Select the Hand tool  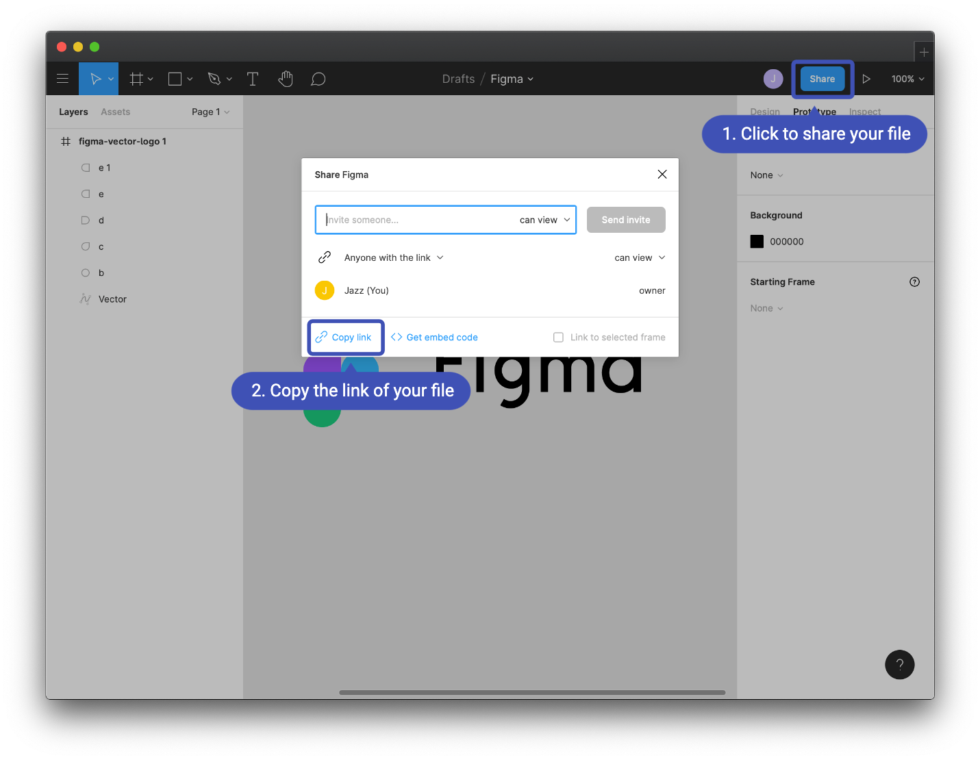(286, 79)
